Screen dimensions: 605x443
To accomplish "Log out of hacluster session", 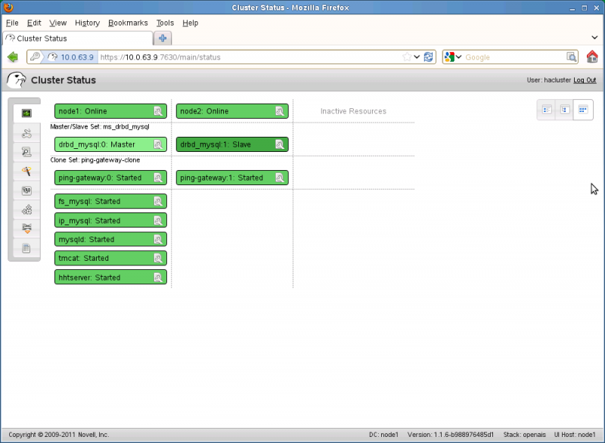I will pyautogui.click(x=585, y=80).
